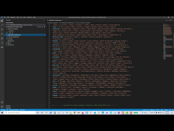Click the Python interpreter version in status bar
This screenshot has width=174, height=131.
pyautogui.click(x=14, y=110)
